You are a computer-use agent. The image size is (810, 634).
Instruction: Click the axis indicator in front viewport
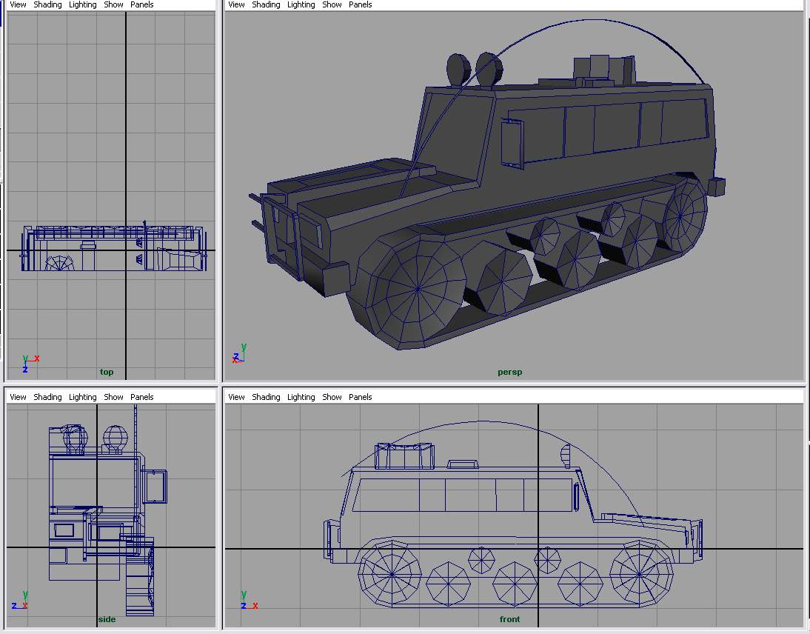pos(248,601)
